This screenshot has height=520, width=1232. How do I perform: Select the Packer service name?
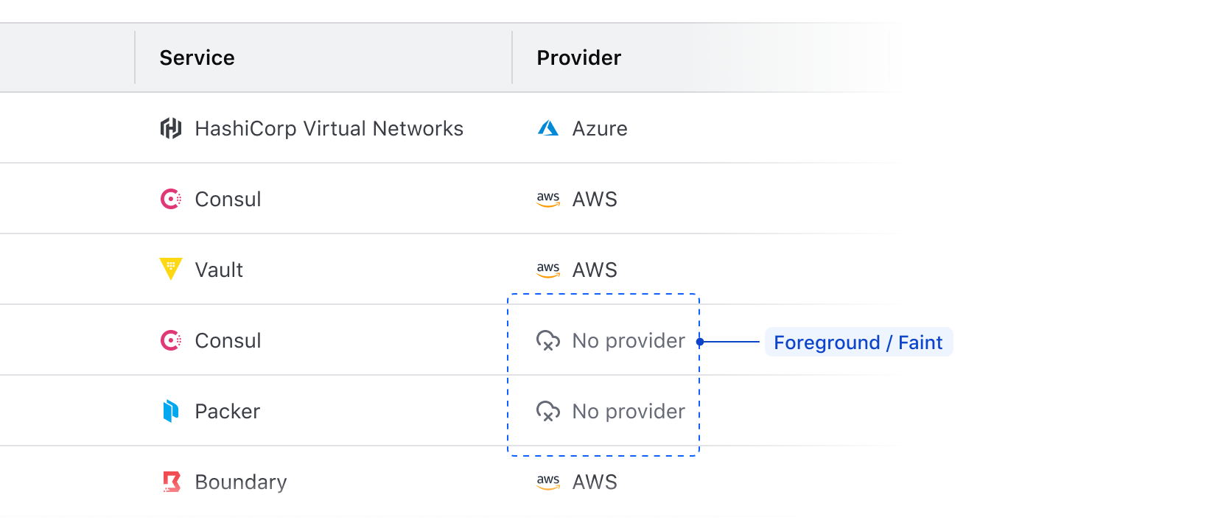pos(227,412)
